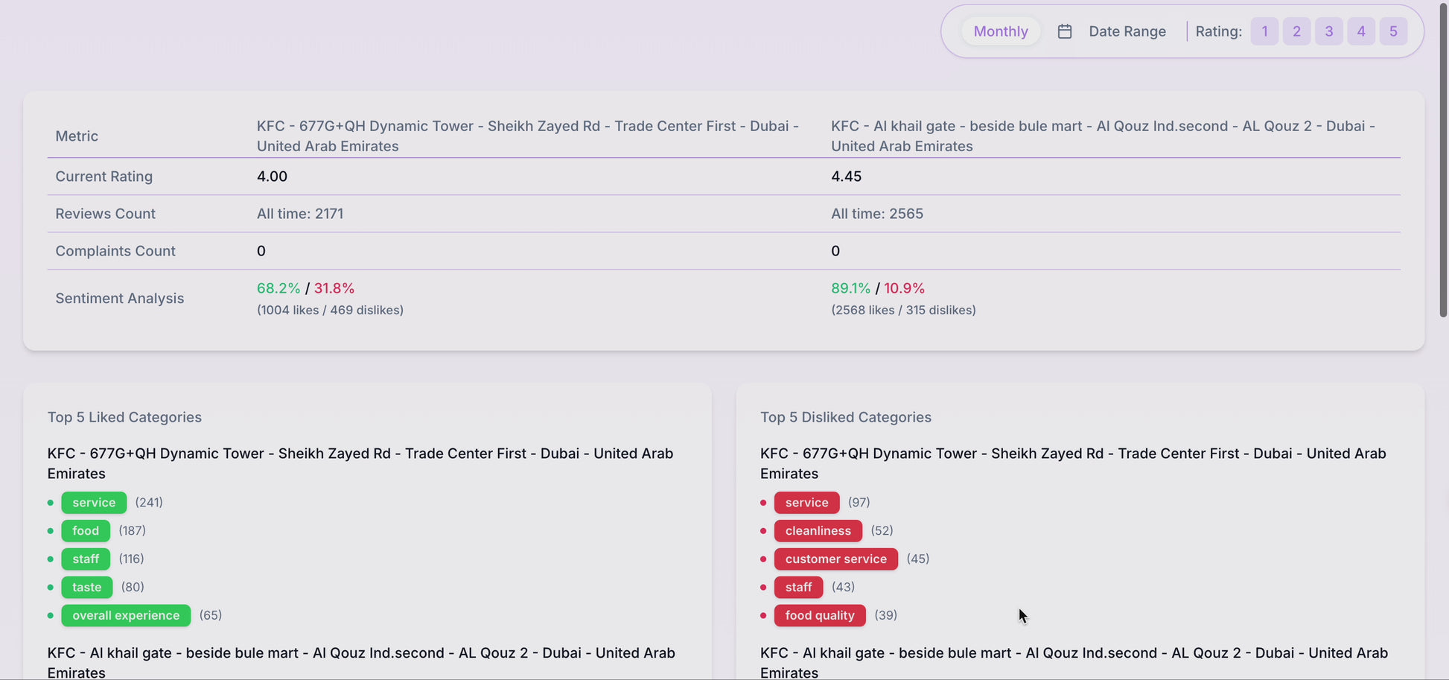
Task: Toggle the rating 2 filter
Action: coord(1296,31)
